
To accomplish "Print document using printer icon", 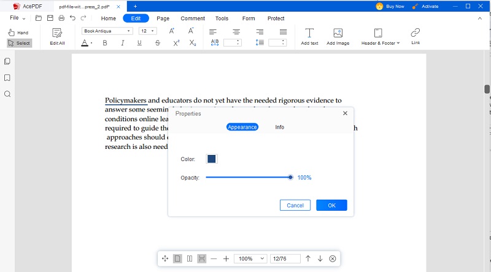I will [61, 18].
